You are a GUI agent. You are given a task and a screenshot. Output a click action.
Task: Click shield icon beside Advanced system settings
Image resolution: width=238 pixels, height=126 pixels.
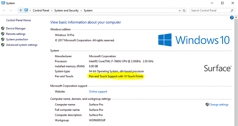[3, 45]
